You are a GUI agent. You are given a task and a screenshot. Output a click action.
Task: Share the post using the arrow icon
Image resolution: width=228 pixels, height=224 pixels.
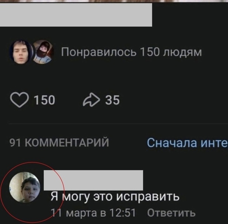91,100
